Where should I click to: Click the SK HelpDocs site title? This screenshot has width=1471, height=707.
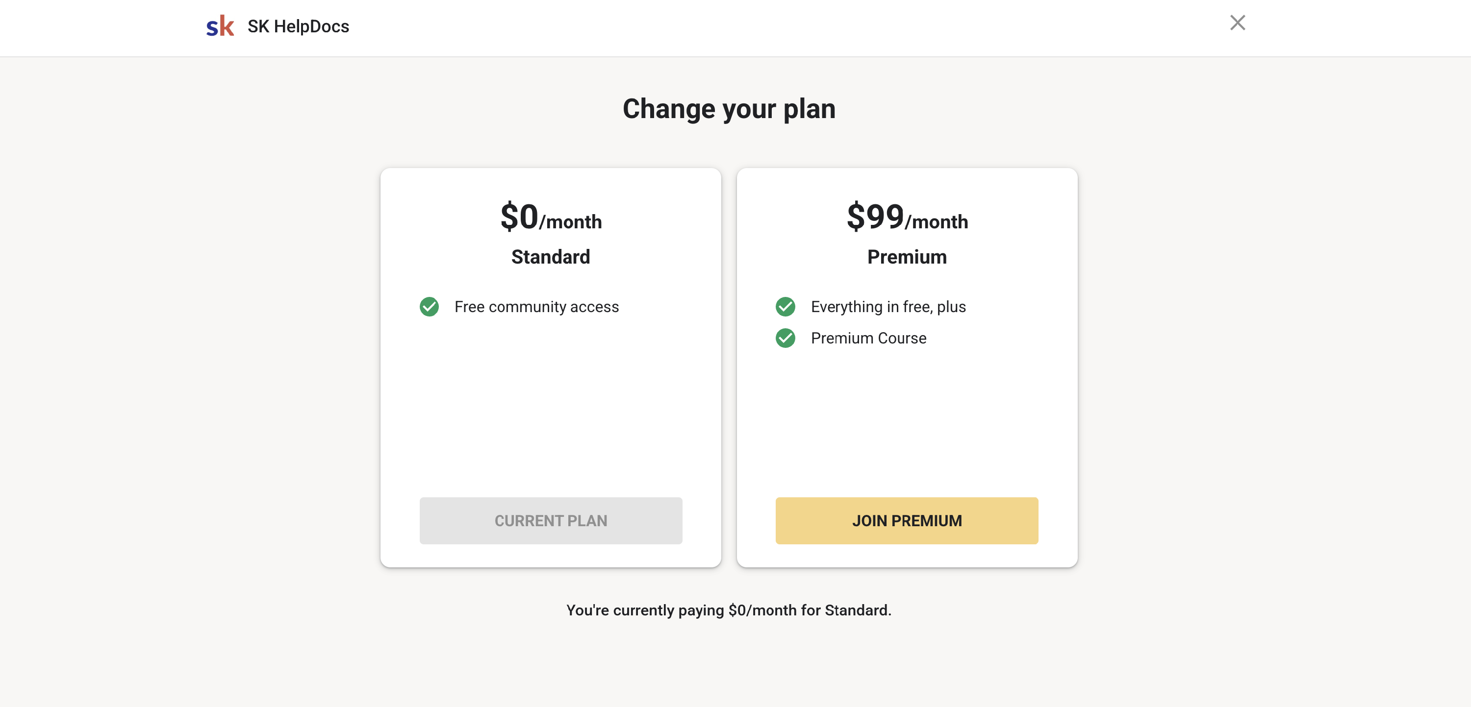pyautogui.click(x=298, y=26)
